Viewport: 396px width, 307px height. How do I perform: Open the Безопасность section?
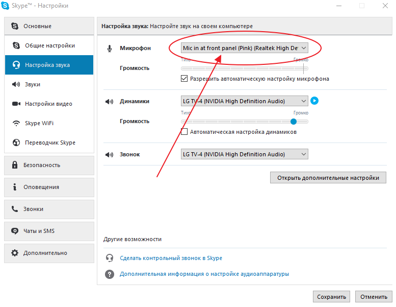tap(49, 165)
